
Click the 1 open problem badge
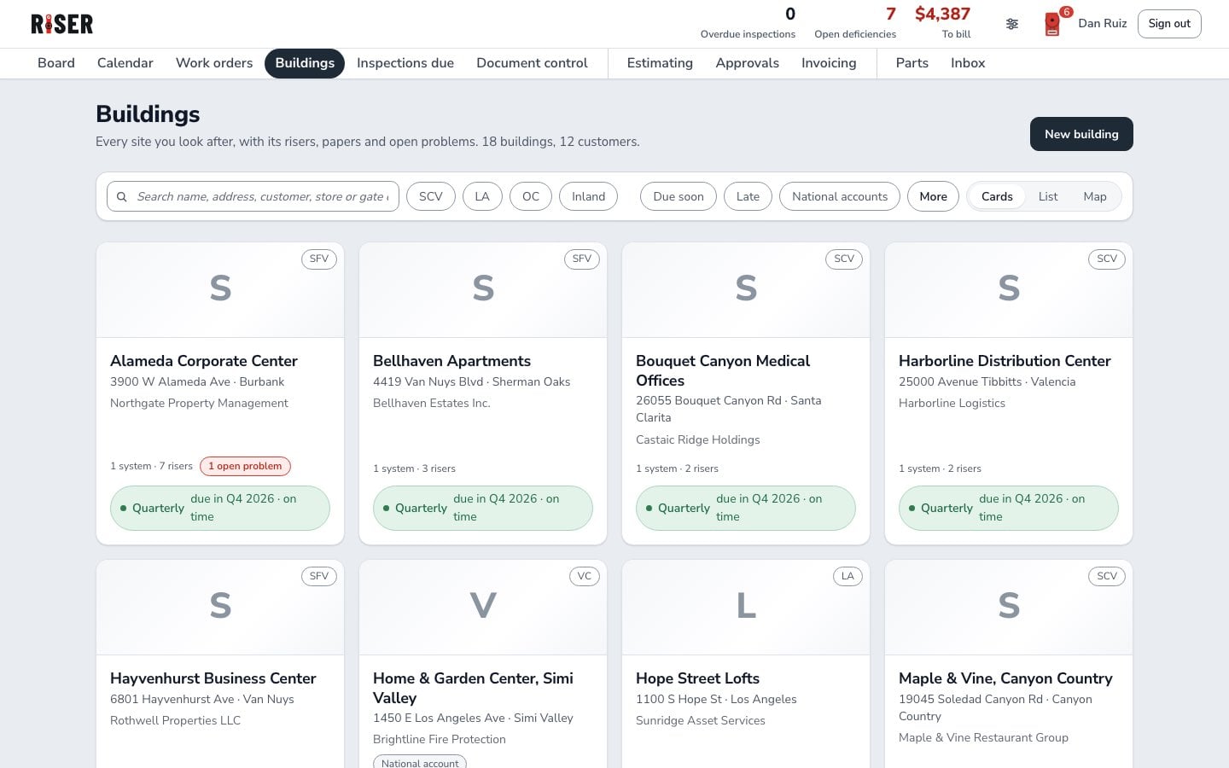246,466
